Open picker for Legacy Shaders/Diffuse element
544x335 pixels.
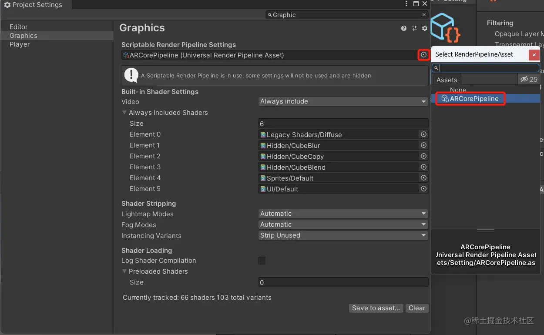[423, 134]
